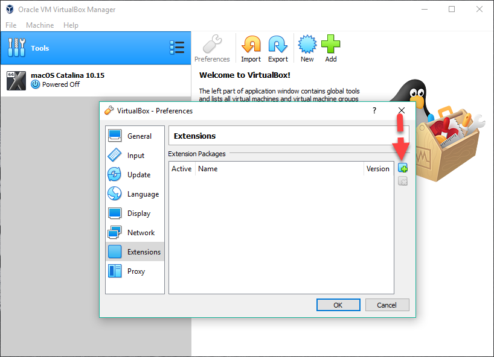Click the dialog help question mark button
The width and height of the screenshot is (494, 357).
pos(374,110)
